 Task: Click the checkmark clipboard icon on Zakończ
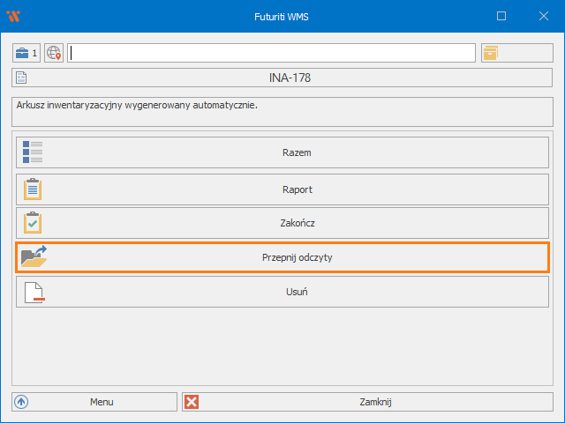(x=33, y=223)
